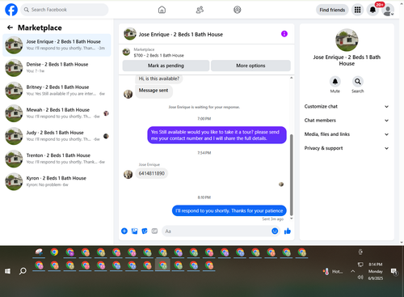Search in conversation magnifier icon
Screen dimensions: 404x297
click(358, 82)
